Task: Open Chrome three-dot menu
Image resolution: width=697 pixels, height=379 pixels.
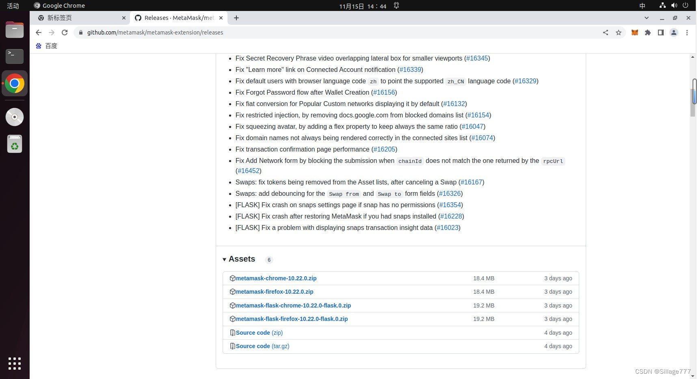Action: pyautogui.click(x=687, y=32)
